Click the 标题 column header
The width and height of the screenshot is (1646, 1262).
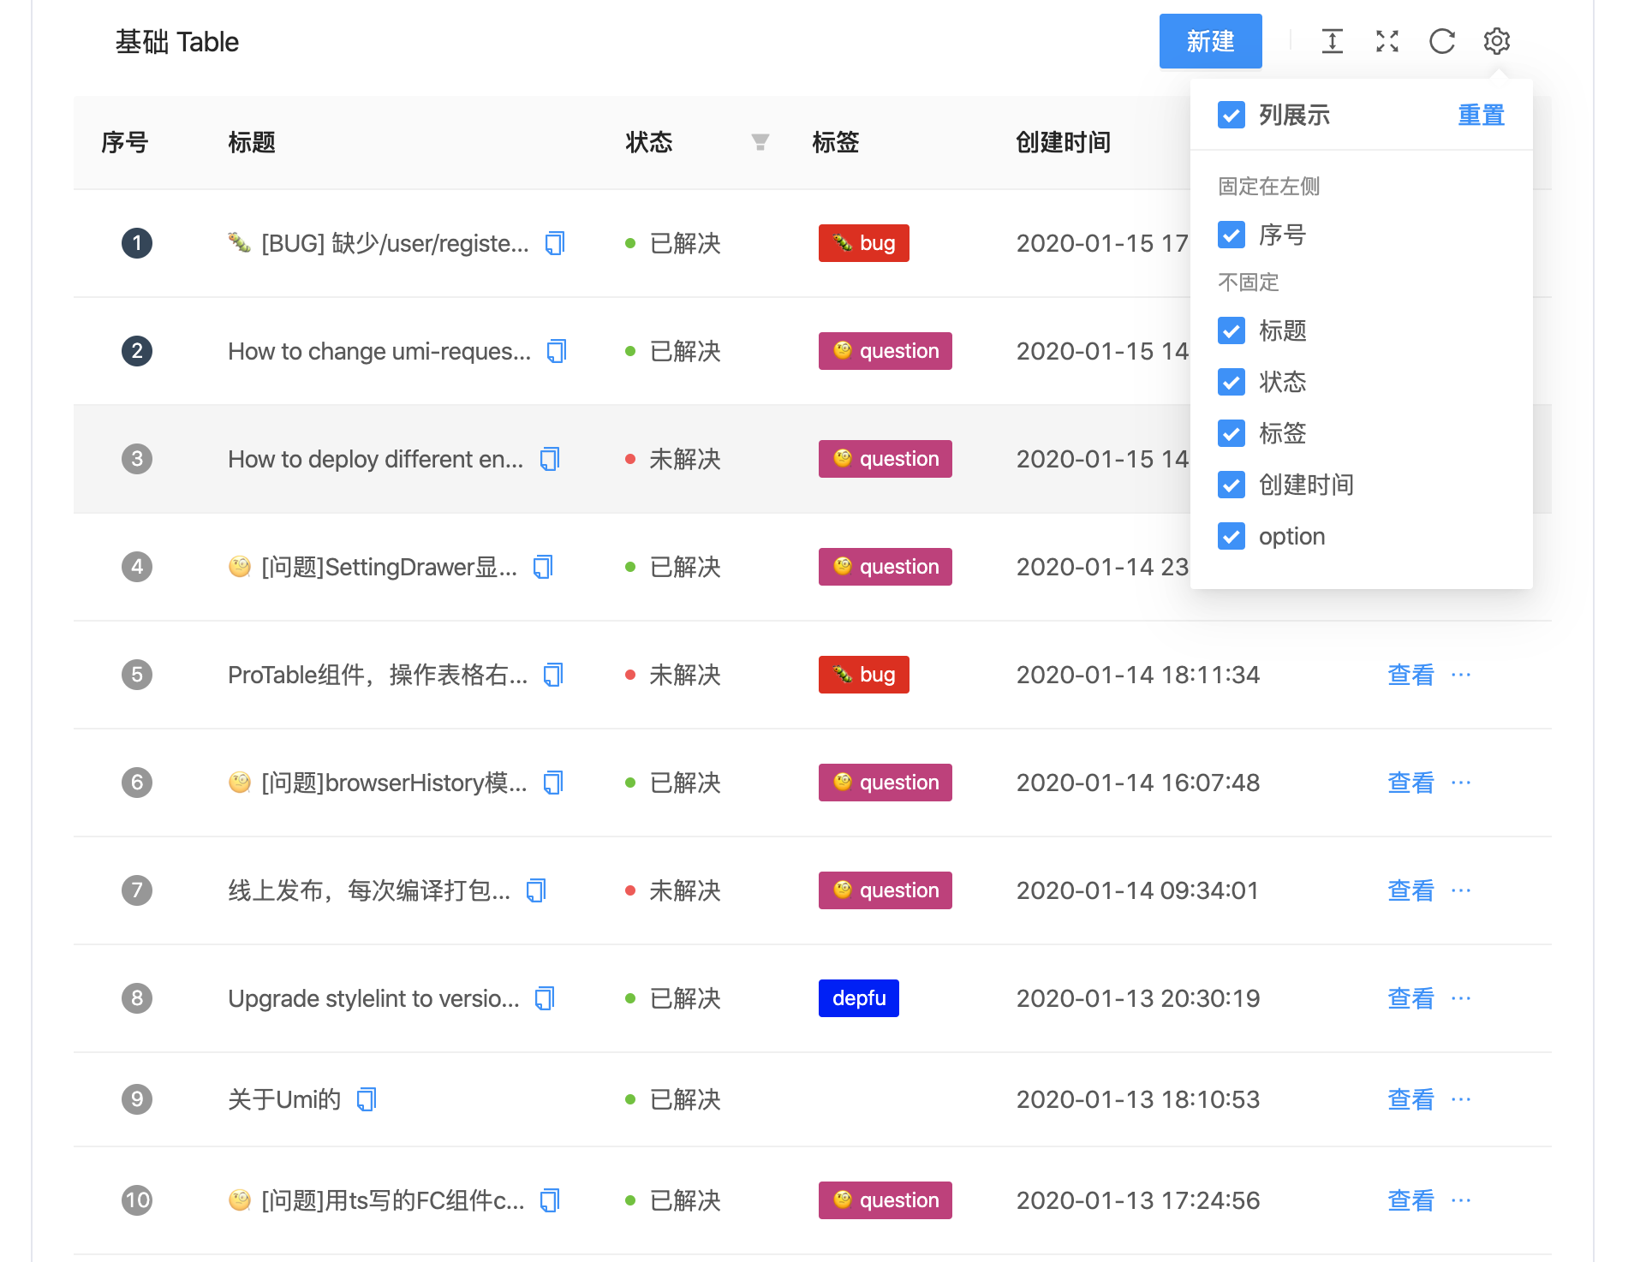252,142
